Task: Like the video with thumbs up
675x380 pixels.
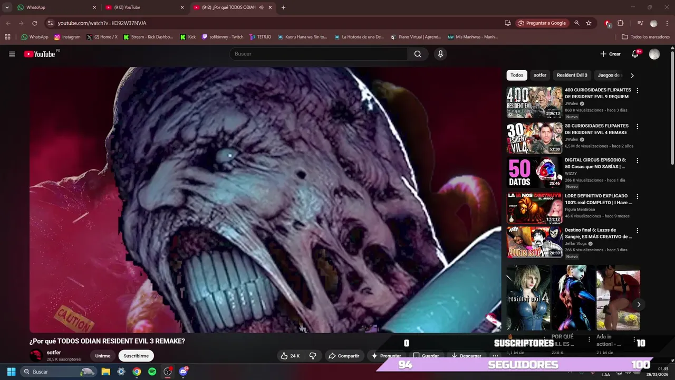Action: 290,356
